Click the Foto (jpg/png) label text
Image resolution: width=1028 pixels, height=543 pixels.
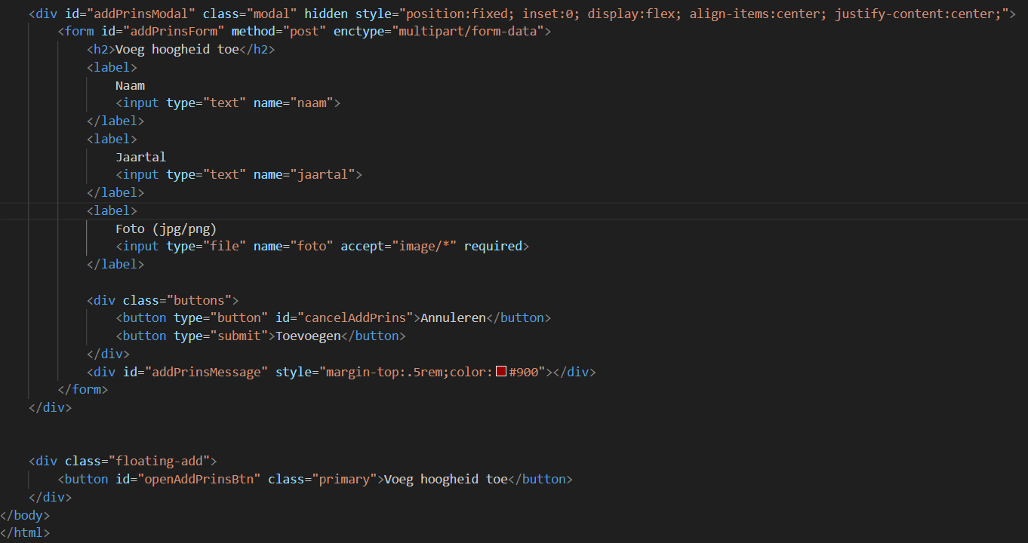(x=166, y=229)
